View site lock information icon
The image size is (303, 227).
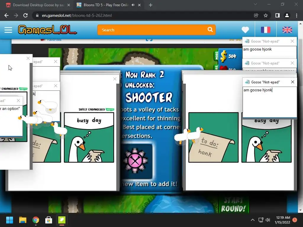pyautogui.click(x=37, y=15)
